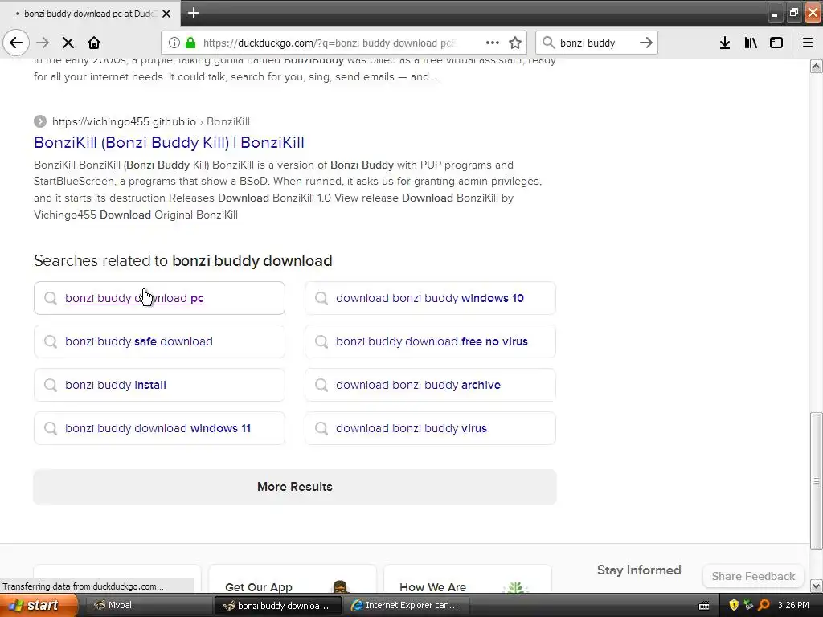823x617 pixels.
Task: Open the hamburger application menu
Action: [x=808, y=43]
